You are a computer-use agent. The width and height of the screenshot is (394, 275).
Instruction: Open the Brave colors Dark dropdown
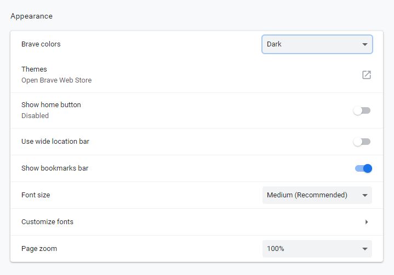[x=317, y=44]
